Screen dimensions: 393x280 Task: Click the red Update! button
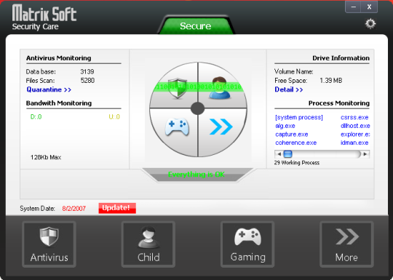[x=117, y=208]
